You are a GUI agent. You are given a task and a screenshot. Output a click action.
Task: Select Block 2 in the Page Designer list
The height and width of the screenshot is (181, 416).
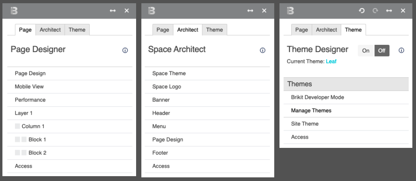[70, 153]
